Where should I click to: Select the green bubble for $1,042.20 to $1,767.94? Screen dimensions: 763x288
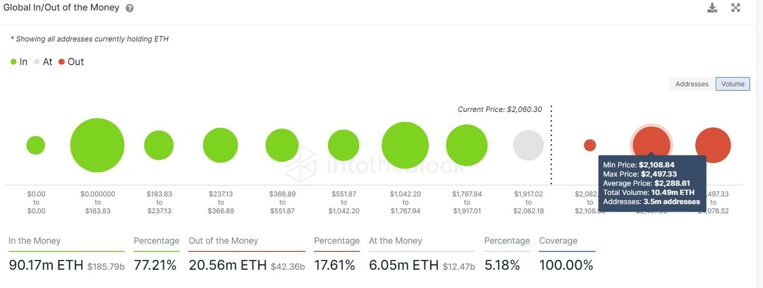pyautogui.click(x=405, y=144)
